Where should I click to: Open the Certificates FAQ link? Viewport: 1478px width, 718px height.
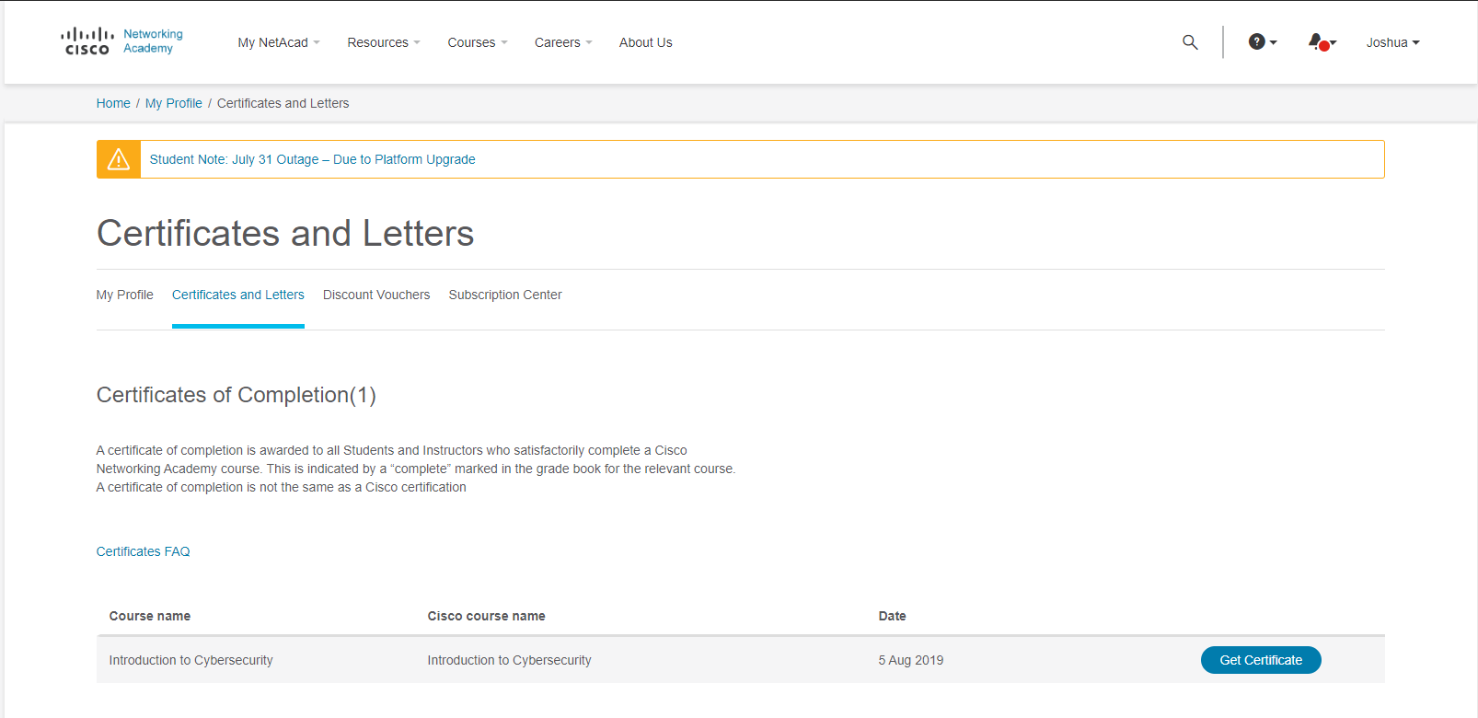coord(144,551)
